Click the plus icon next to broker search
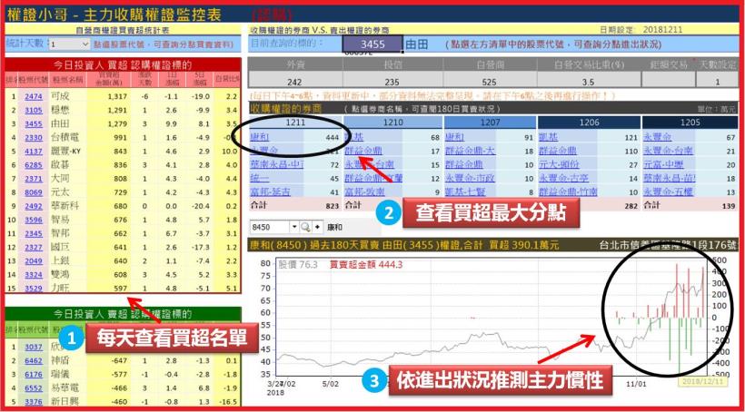This screenshot has width=745, height=412. coord(317,228)
